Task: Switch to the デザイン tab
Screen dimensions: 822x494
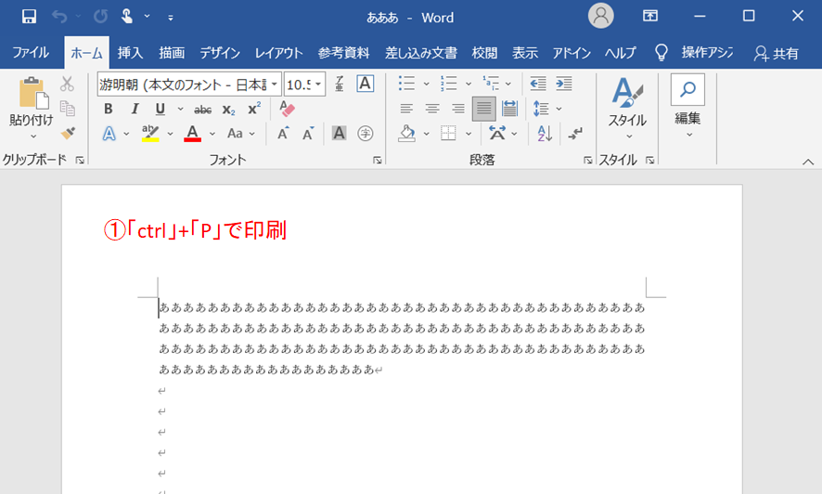Action: point(220,53)
